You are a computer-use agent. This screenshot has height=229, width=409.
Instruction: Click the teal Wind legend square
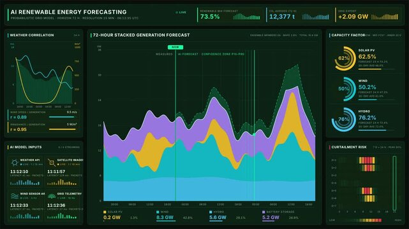pyautogui.click(x=158, y=212)
